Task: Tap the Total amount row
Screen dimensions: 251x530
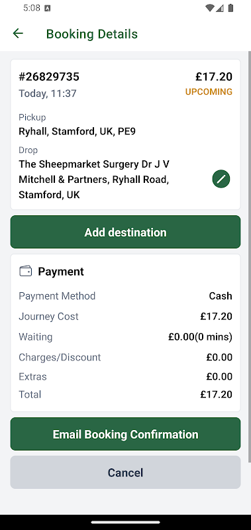Action: [x=125, y=394]
